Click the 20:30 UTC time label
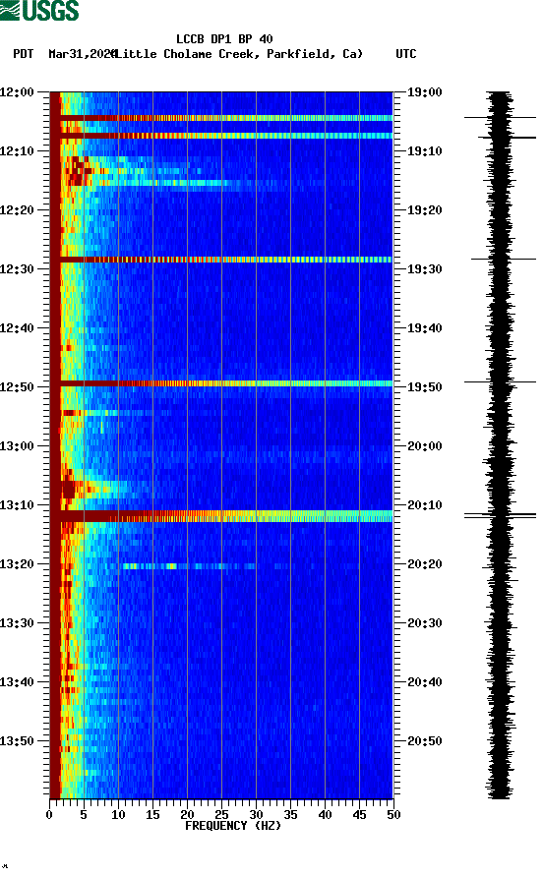Viewport: 543px width, 877px height. [x=425, y=623]
